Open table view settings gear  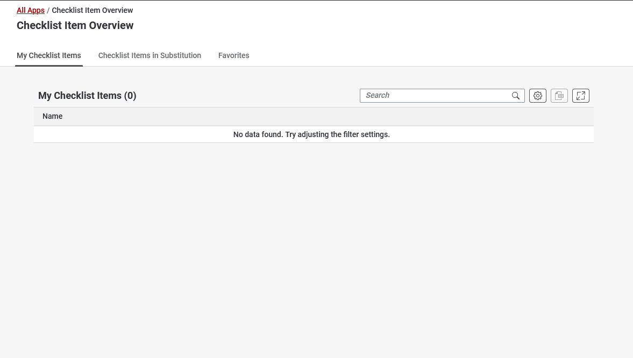(x=537, y=96)
